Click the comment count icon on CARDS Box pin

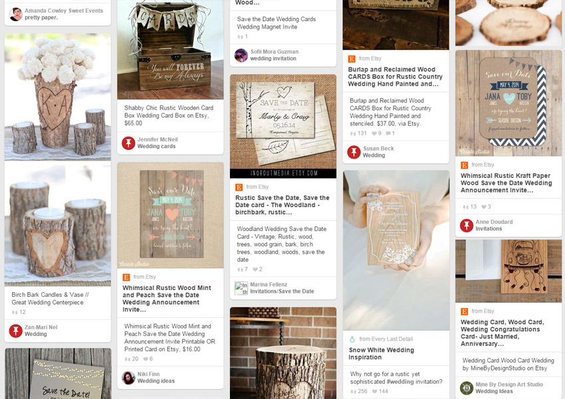click(390, 133)
